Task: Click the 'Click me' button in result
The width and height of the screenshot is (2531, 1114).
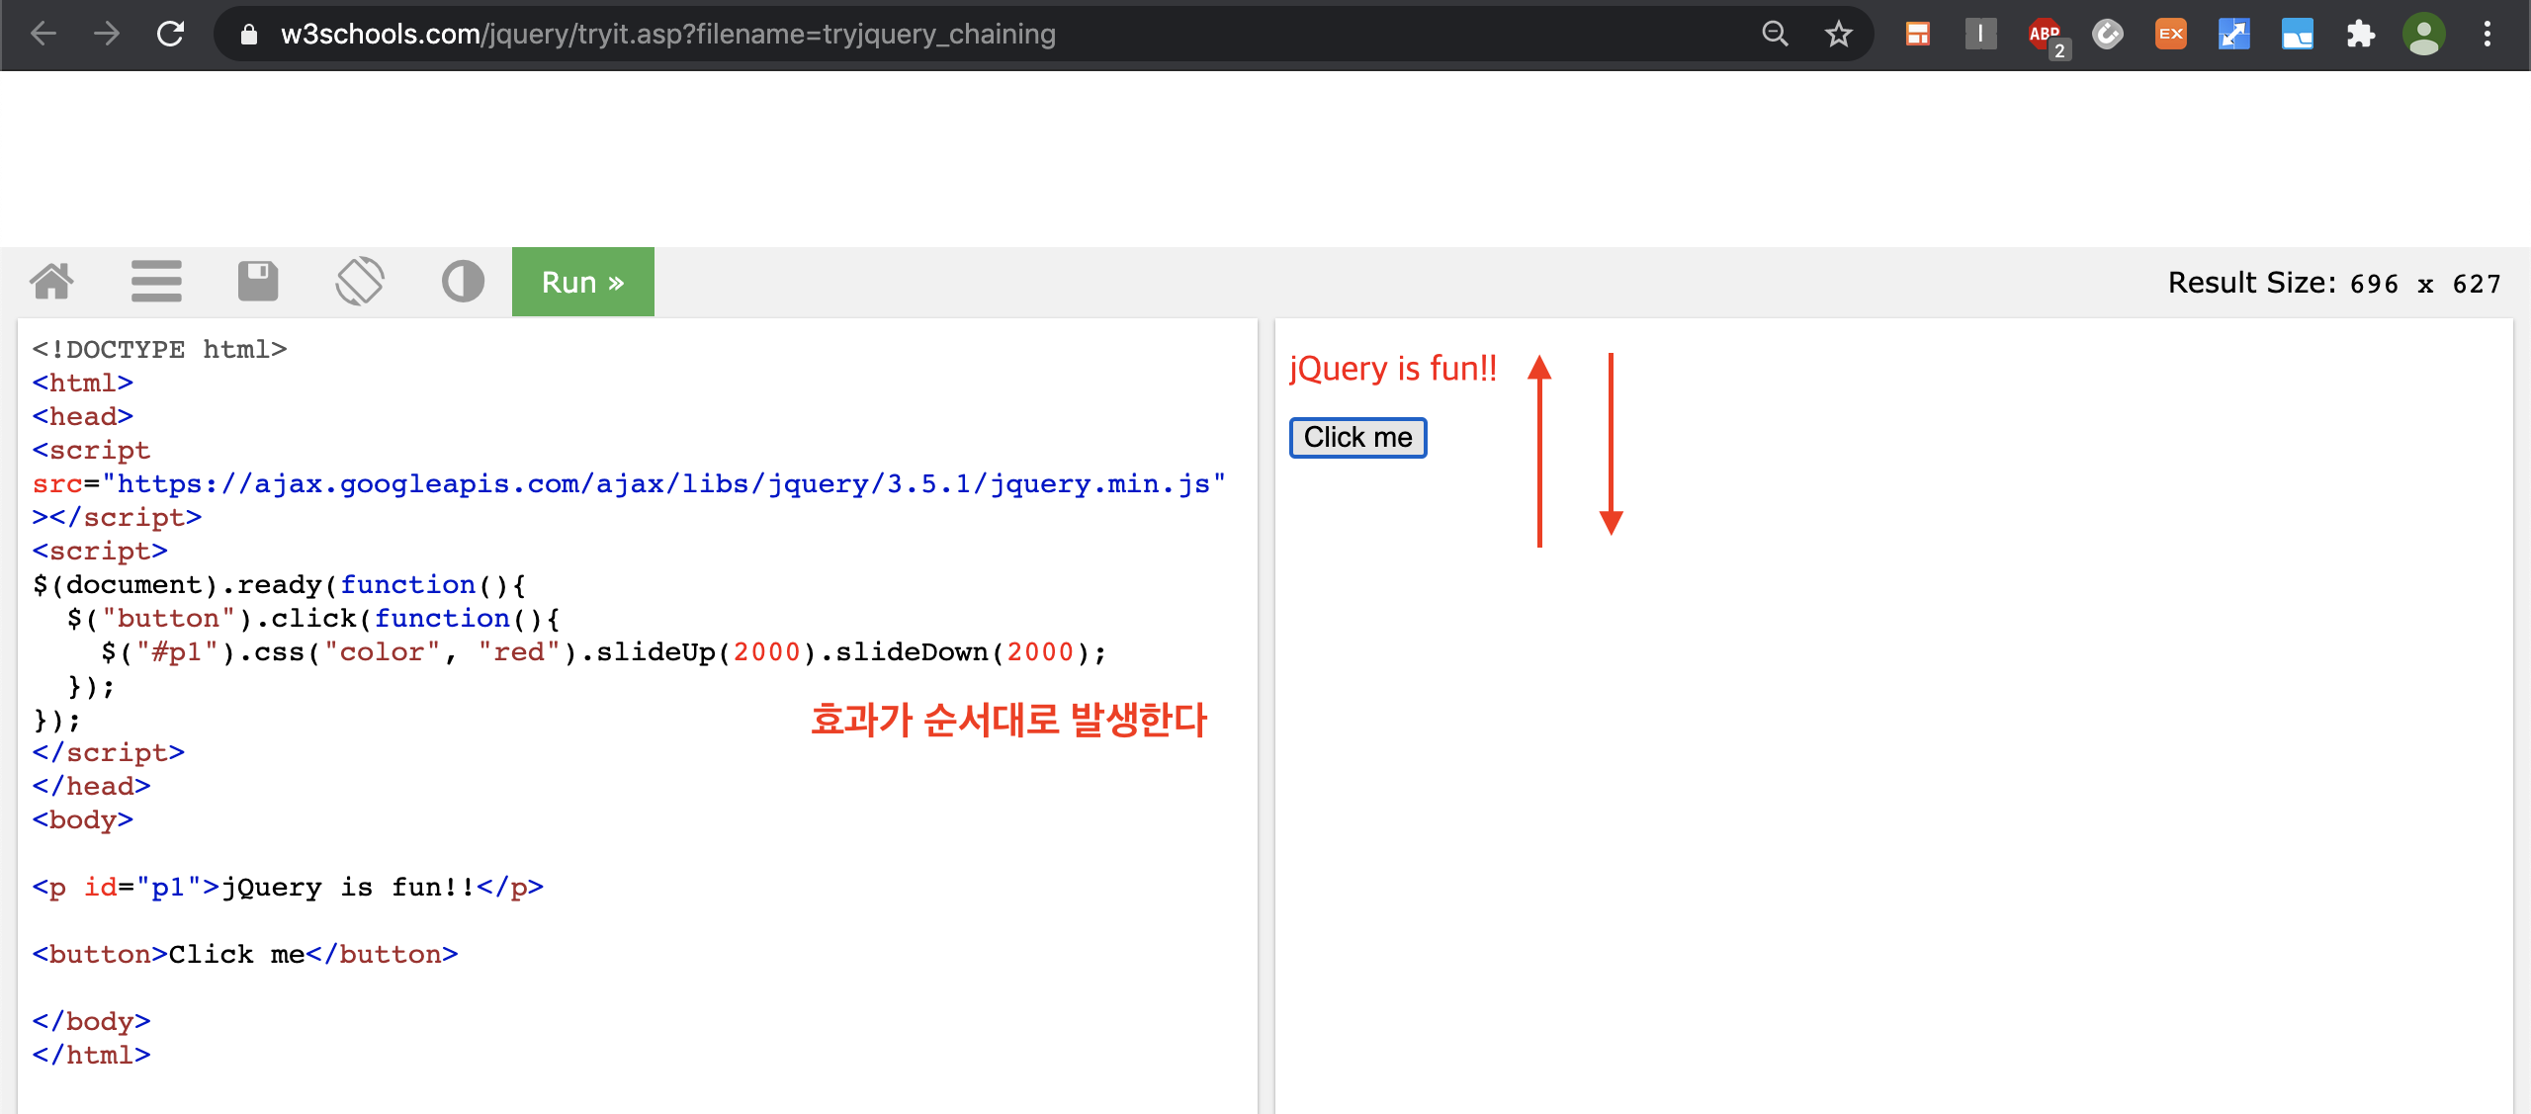Action: point(1357,437)
